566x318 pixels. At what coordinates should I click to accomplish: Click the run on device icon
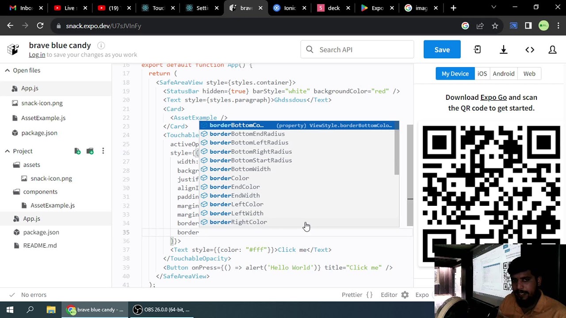point(477,49)
